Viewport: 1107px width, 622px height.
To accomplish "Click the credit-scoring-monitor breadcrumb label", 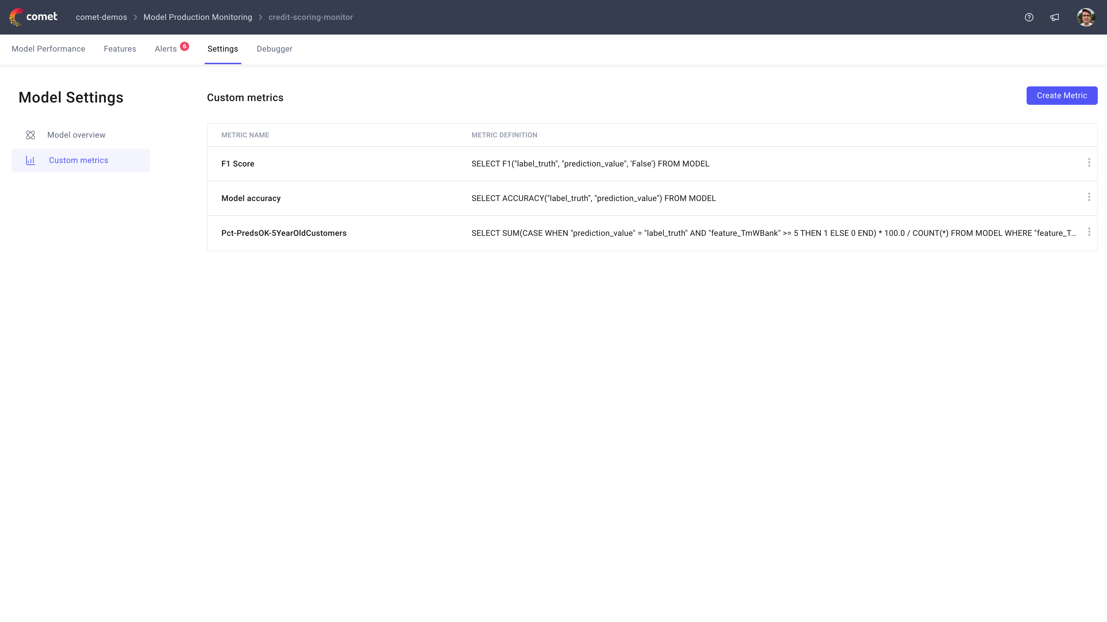I will 310,17.
